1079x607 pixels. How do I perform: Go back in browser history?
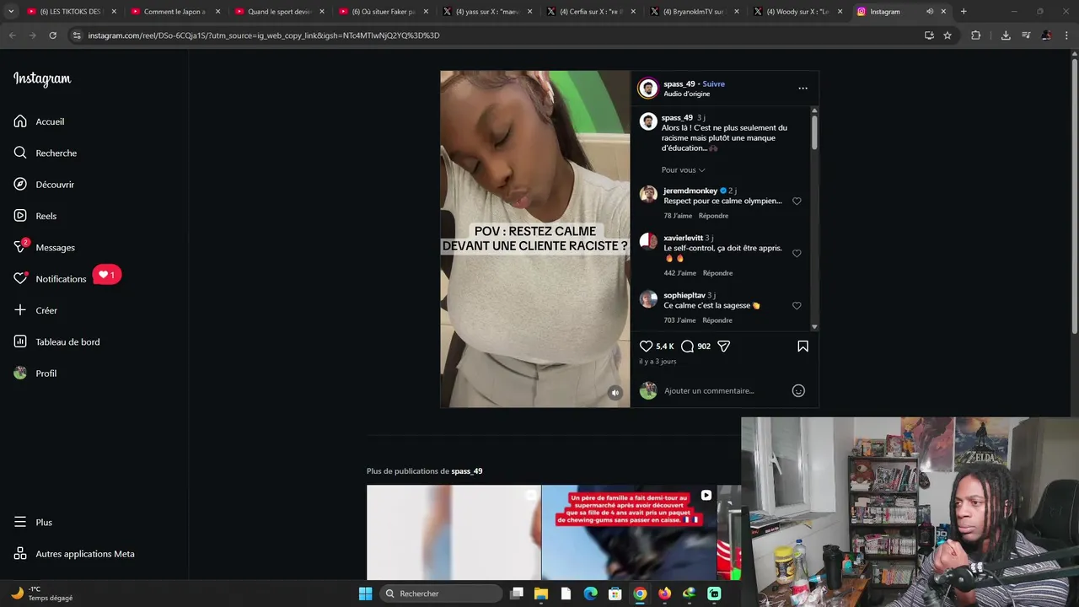(x=12, y=35)
